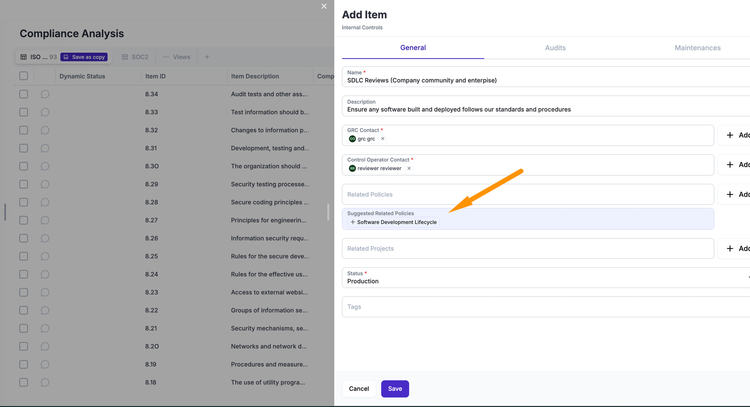
Task: Switch to the Audits tab
Action: [555, 48]
